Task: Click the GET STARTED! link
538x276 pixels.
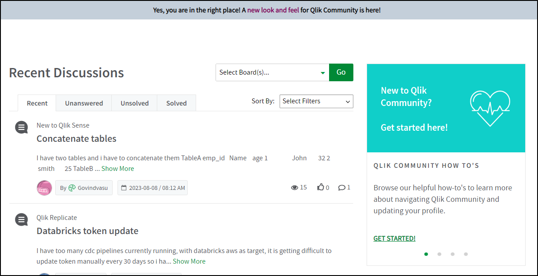Action: coord(394,238)
